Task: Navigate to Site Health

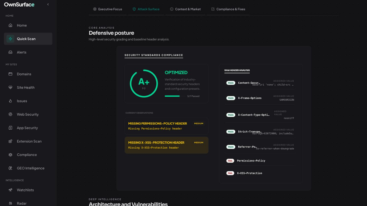Action: point(28,87)
